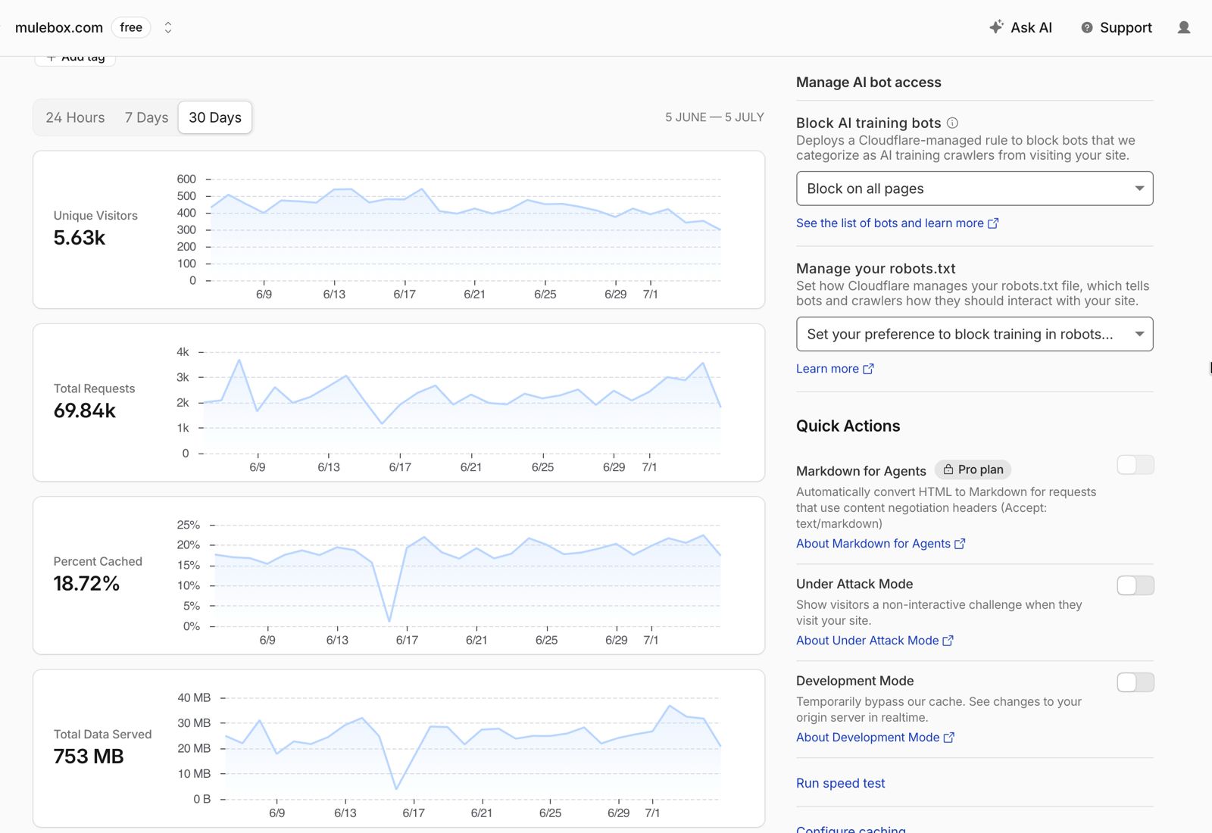Click external link icon after About Under Attack Mode
1212x833 pixels.
(x=948, y=641)
